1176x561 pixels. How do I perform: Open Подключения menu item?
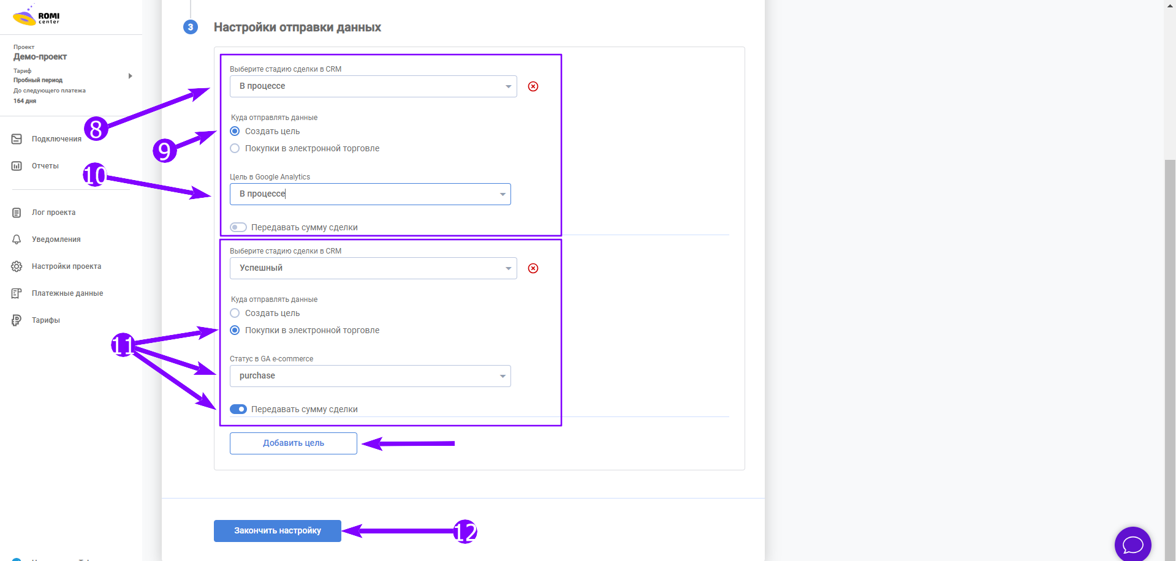56,139
